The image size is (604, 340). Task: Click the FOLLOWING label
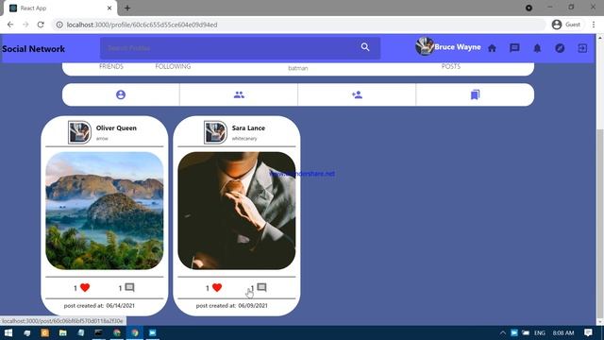pyautogui.click(x=173, y=66)
